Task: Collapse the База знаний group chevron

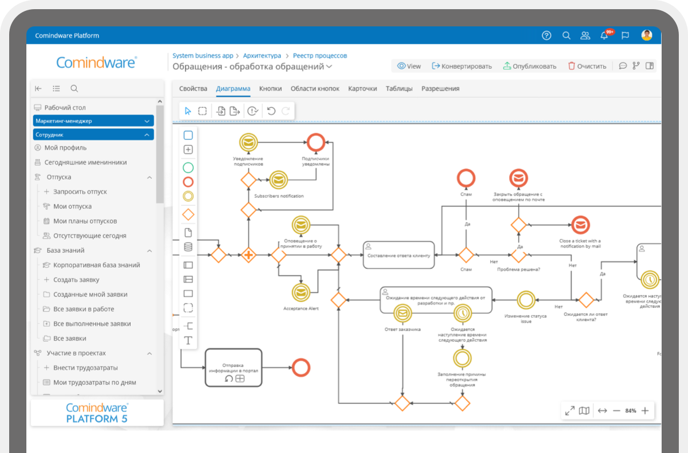Action: pos(150,251)
